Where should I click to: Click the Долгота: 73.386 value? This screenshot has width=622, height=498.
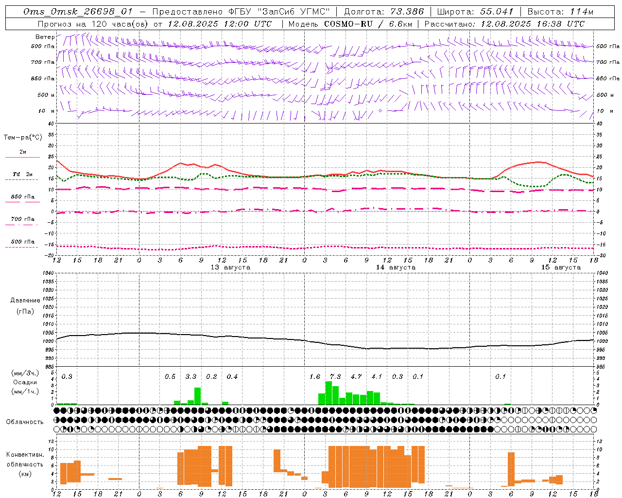pyautogui.click(x=384, y=12)
